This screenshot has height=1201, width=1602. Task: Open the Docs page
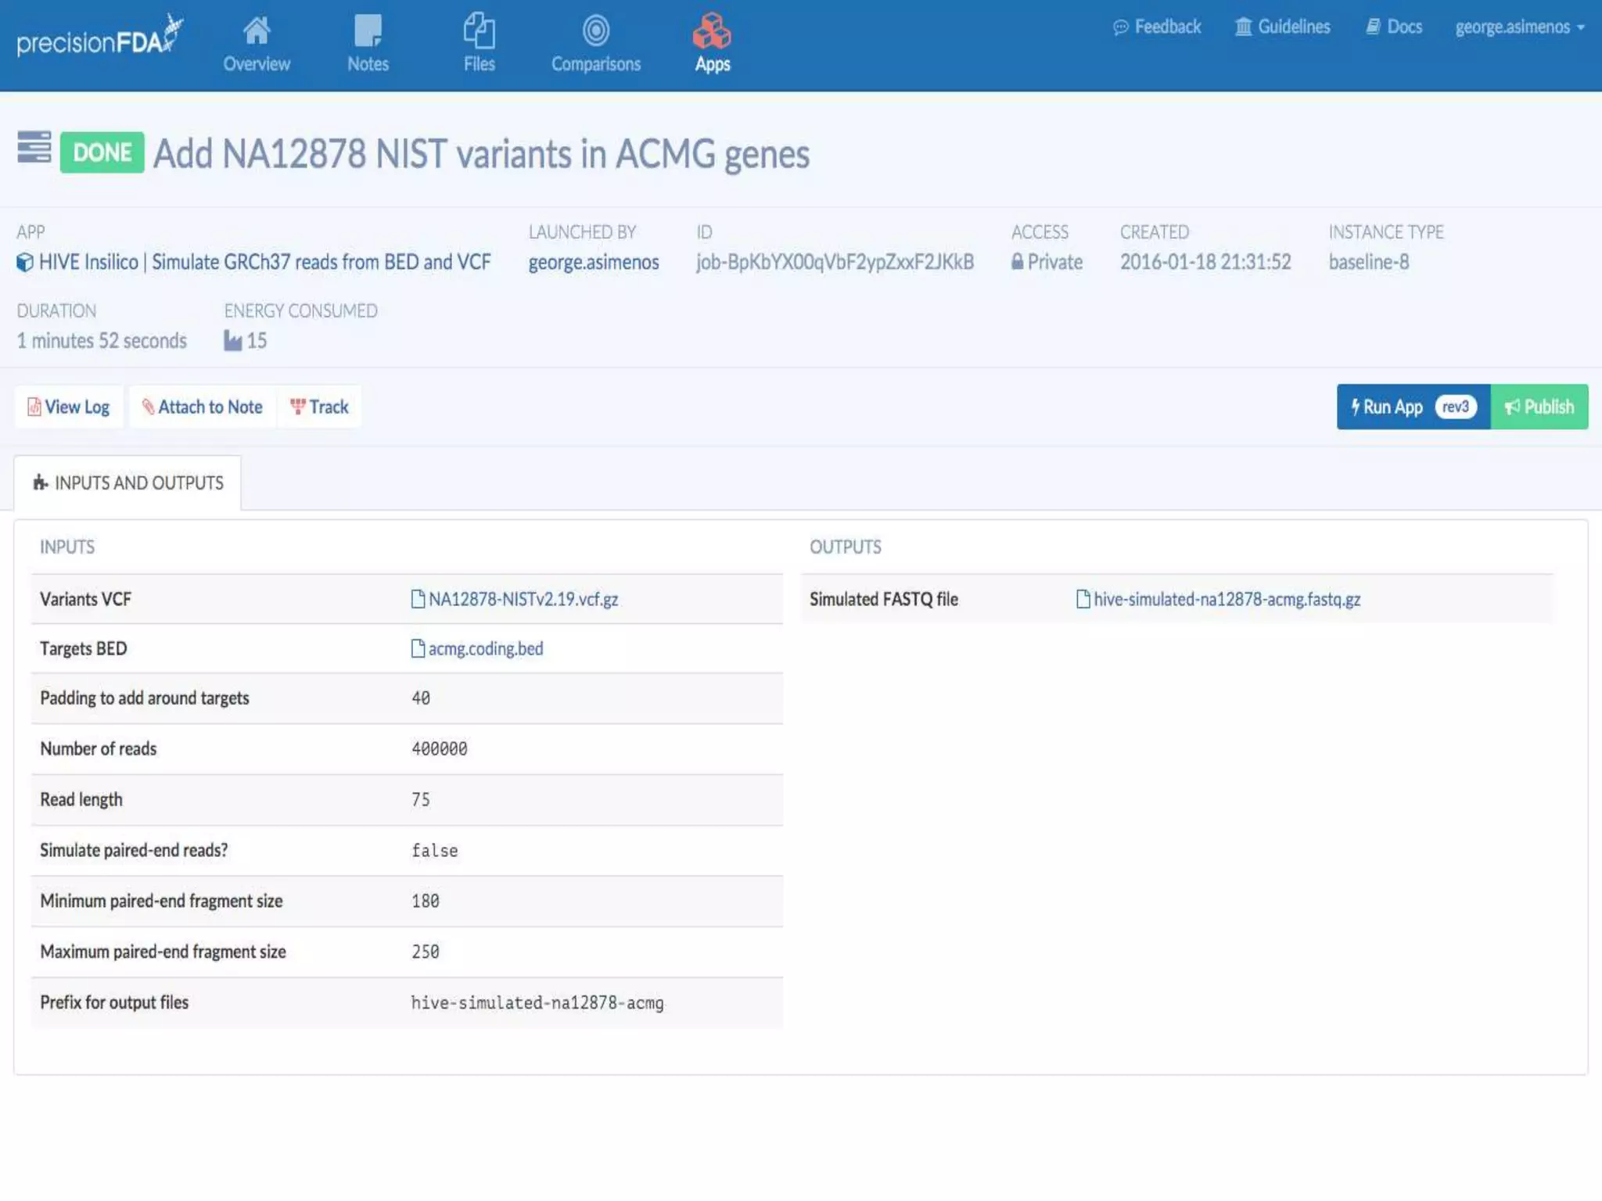(1394, 27)
